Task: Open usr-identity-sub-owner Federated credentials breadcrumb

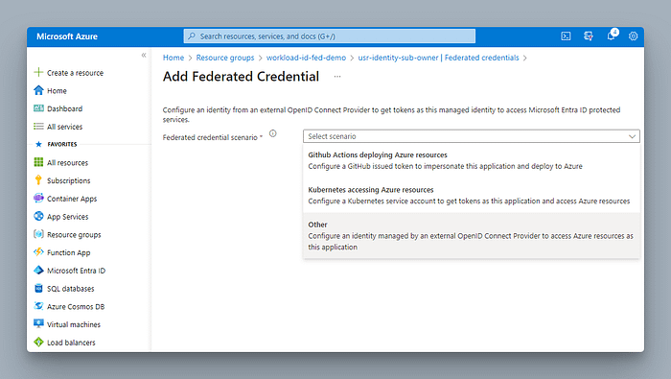Action: click(438, 58)
